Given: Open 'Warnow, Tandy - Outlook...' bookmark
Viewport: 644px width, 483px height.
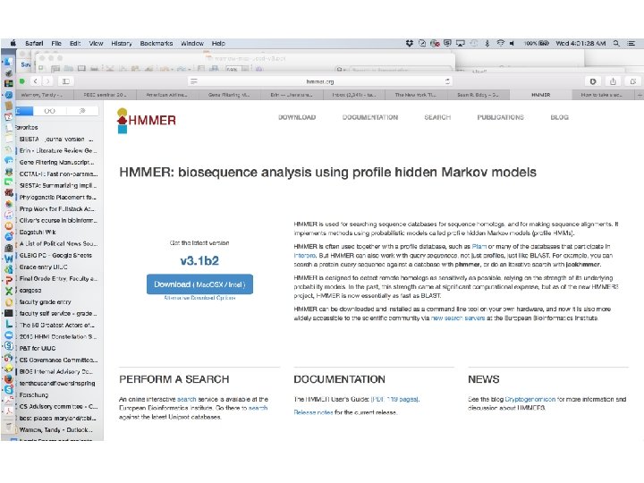Looking at the screenshot, I should (57, 429).
